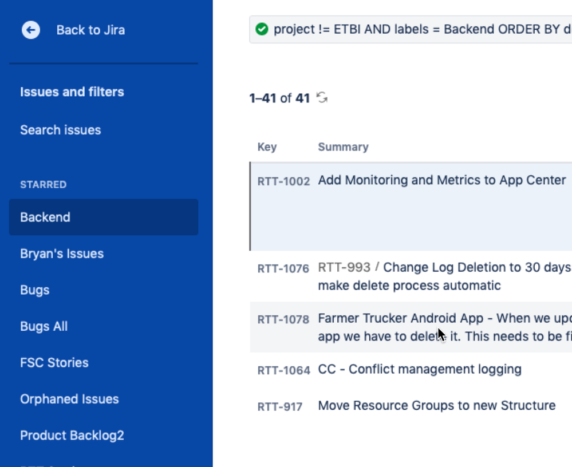Click the refresh results icon next to 41
This screenshot has height=467, width=572.
click(322, 98)
